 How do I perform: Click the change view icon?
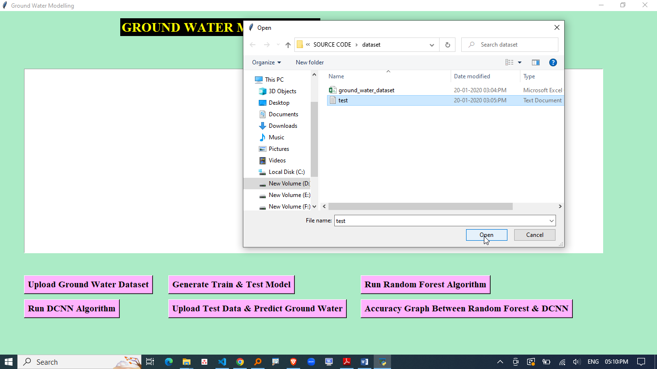[509, 62]
